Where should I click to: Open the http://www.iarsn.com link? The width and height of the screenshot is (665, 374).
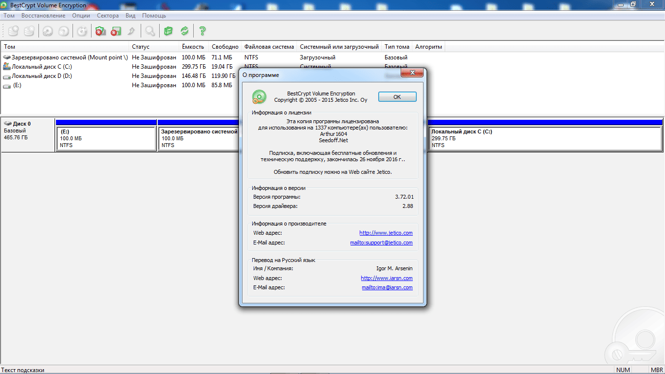tap(387, 278)
